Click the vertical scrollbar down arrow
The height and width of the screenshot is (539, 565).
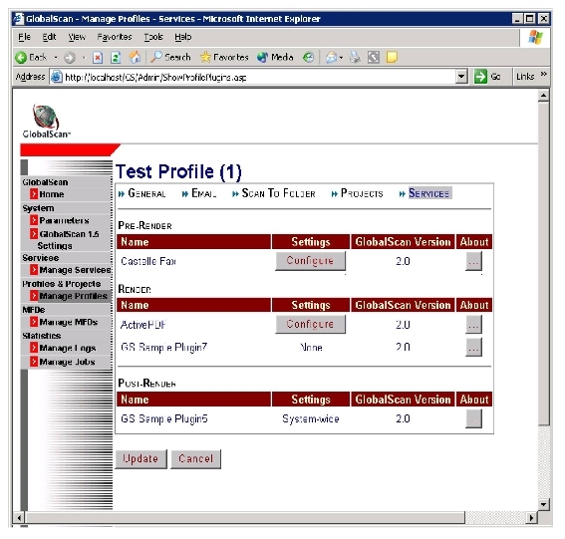pos(543,504)
